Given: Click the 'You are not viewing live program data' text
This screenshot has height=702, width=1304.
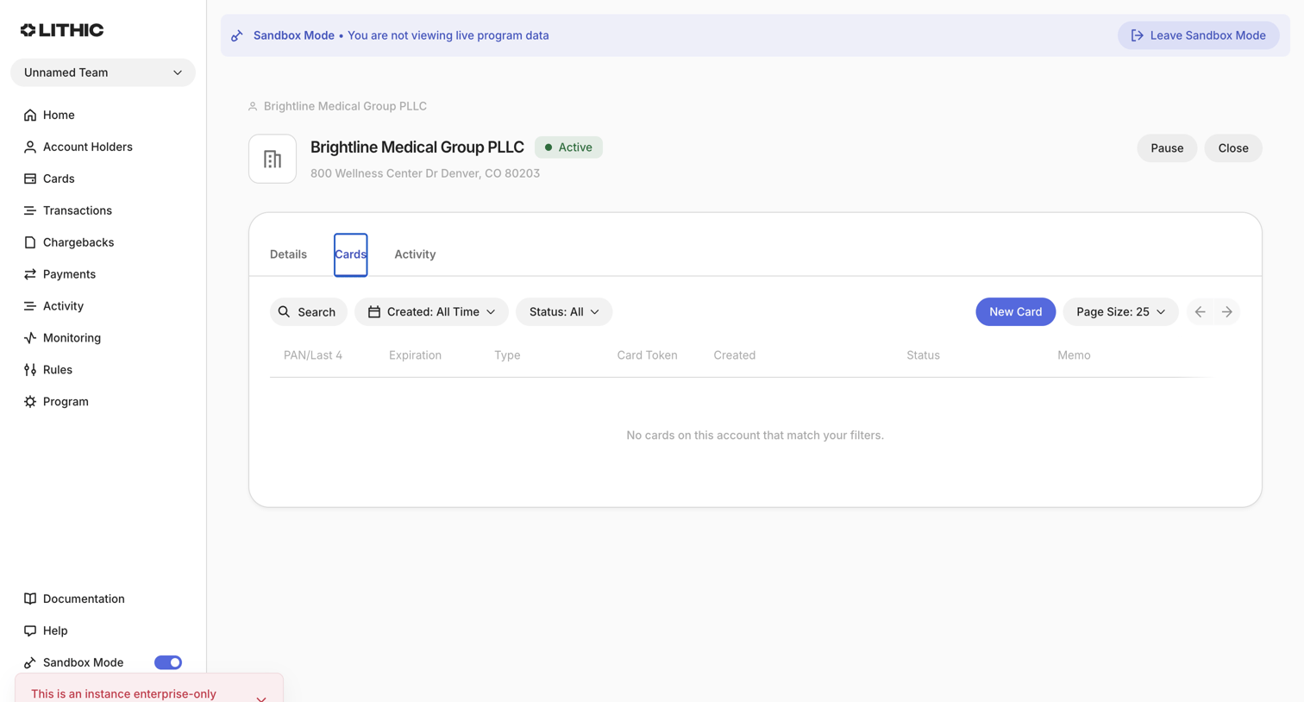Looking at the screenshot, I should pos(448,35).
